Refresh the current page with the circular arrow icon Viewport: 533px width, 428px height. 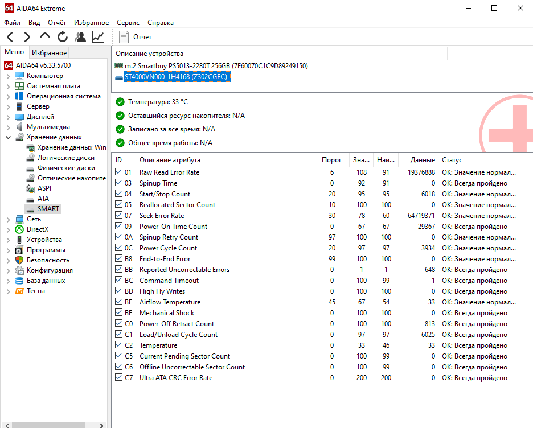pyautogui.click(x=63, y=36)
